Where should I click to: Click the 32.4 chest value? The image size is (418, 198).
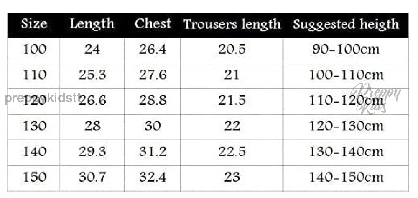153,177
